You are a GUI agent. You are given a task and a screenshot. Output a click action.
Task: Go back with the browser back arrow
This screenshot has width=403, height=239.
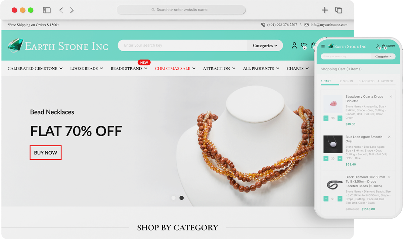pos(61,10)
